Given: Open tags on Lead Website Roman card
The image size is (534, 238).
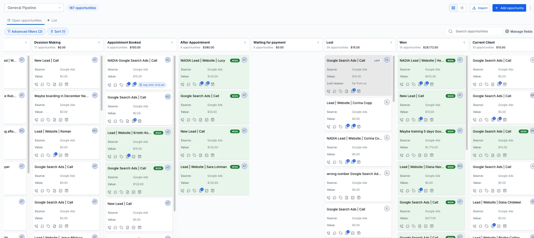Looking at the screenshot, I should tap(48, 155).
